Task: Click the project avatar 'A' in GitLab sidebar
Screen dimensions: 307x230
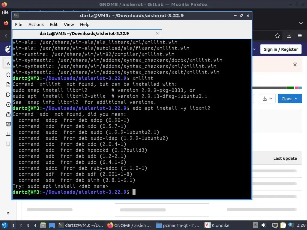Action: [x=8, y=63]
